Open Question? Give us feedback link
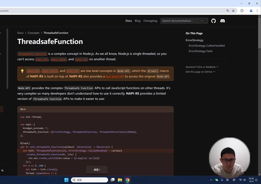 coord(202,67)
